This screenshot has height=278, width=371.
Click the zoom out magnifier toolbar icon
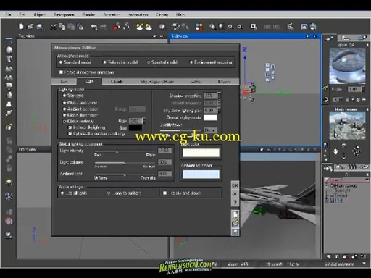point(240,27)
